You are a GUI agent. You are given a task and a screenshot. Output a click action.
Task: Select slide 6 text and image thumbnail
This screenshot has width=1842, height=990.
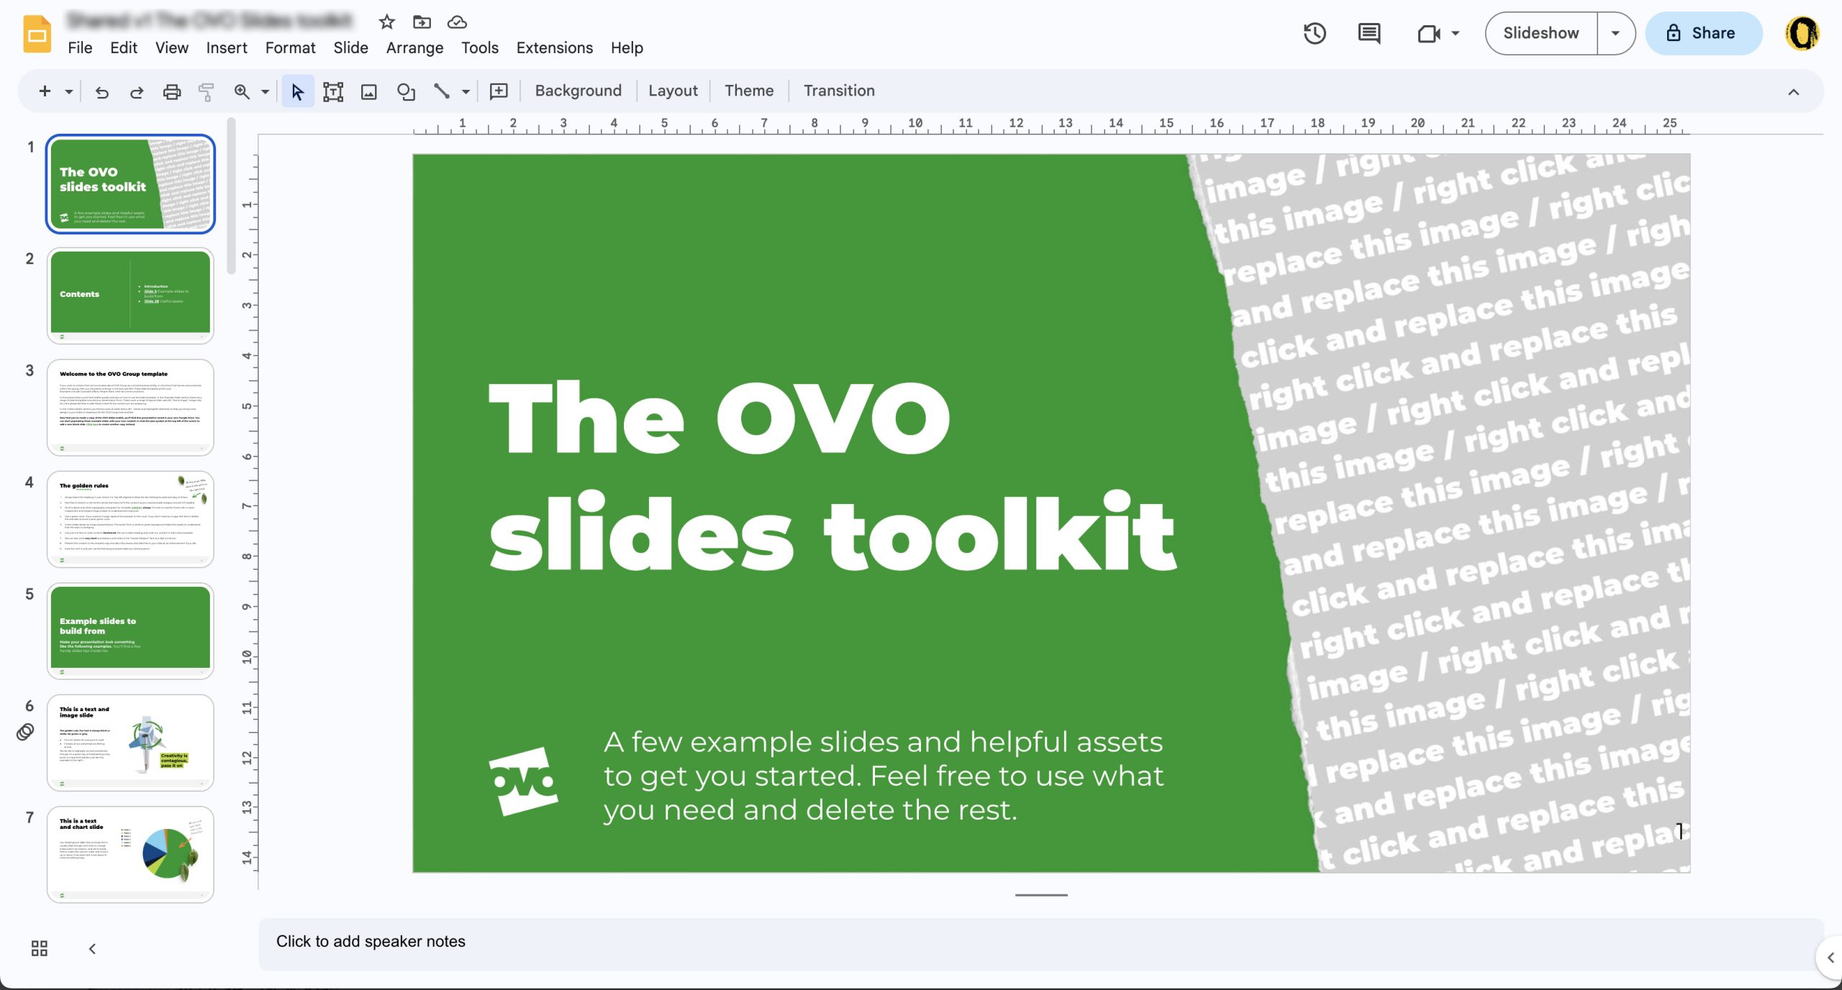130,742
